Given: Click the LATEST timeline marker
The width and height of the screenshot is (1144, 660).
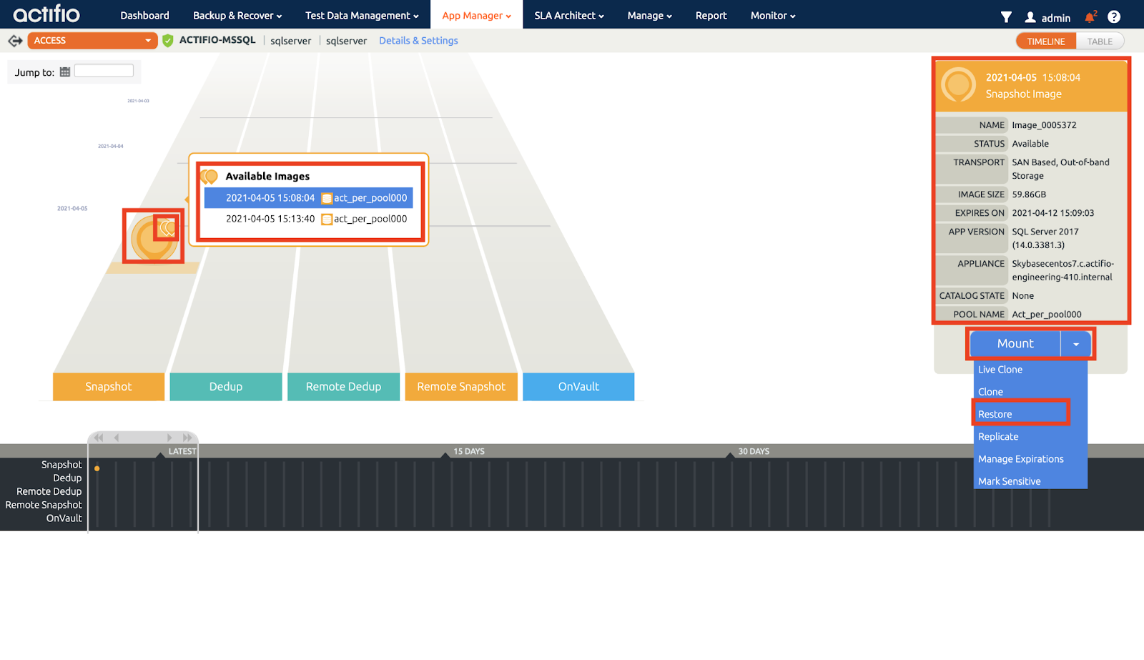Looking at the screenshot, I should pos(182,452).
